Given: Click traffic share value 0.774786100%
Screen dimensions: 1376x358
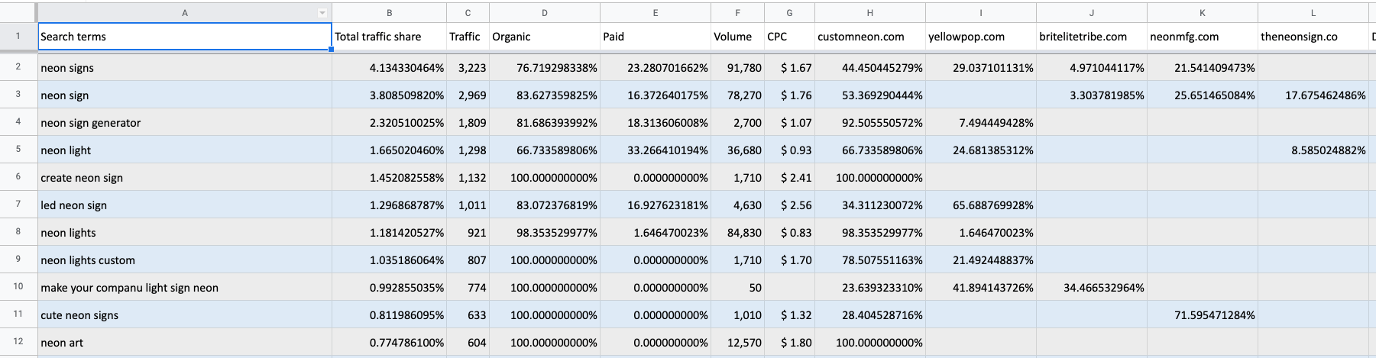Looking at the screenshot, I should pyautogui.click(x=390, y=342).
